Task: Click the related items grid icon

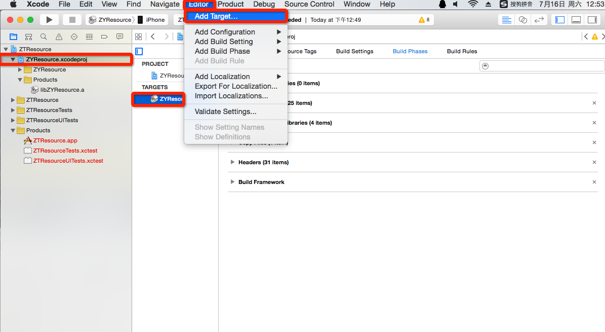Action: (139, 36)
